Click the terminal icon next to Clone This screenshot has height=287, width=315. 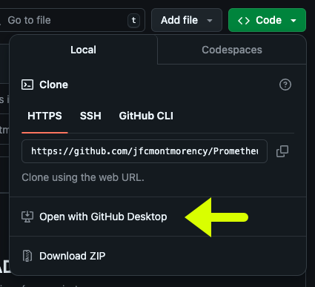point(27,85)
